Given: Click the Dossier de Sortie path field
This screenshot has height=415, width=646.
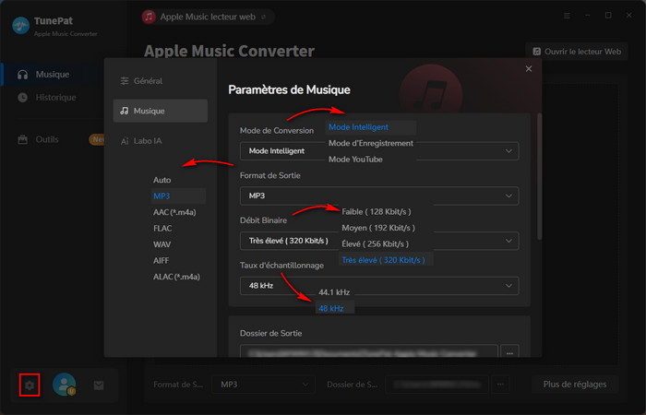Looking at the screenshot, I should pyautogui.click(x=369, y=352).
